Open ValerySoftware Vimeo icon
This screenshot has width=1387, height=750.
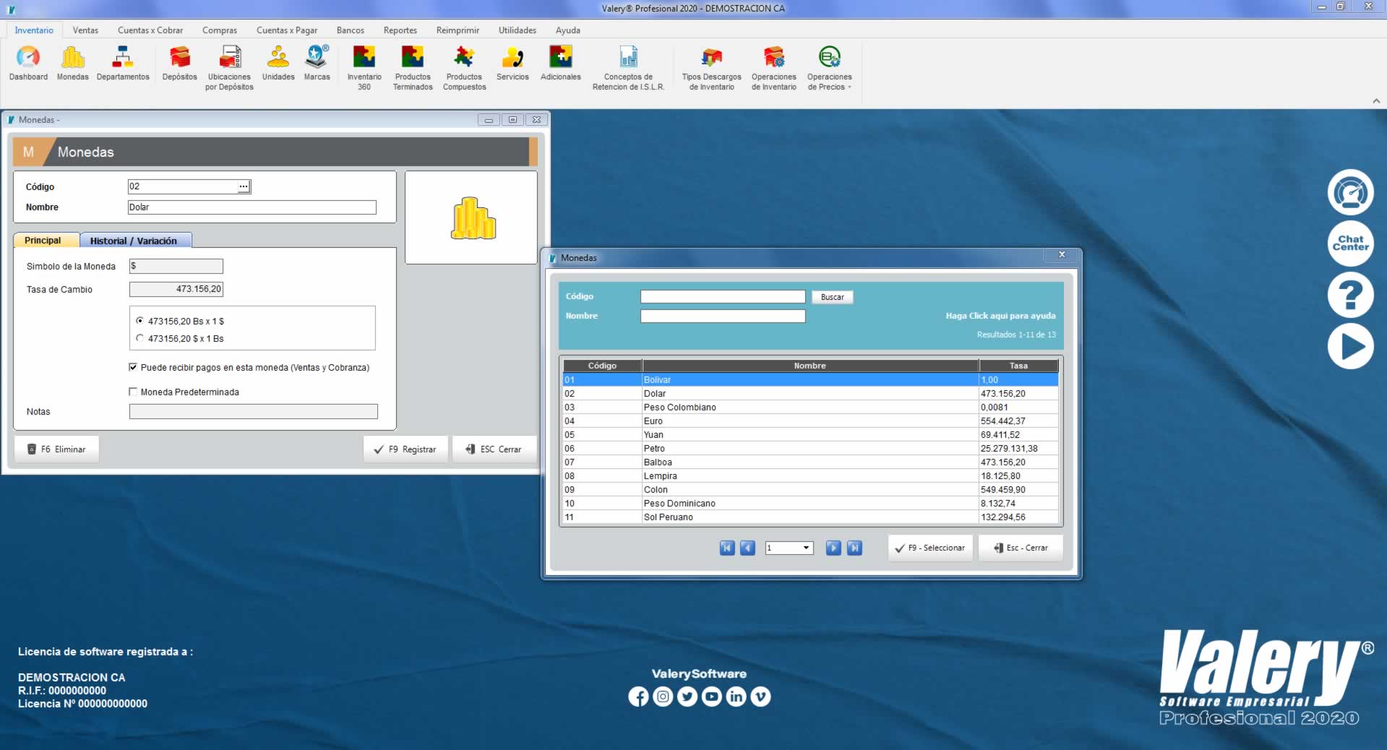coord(760,697)
